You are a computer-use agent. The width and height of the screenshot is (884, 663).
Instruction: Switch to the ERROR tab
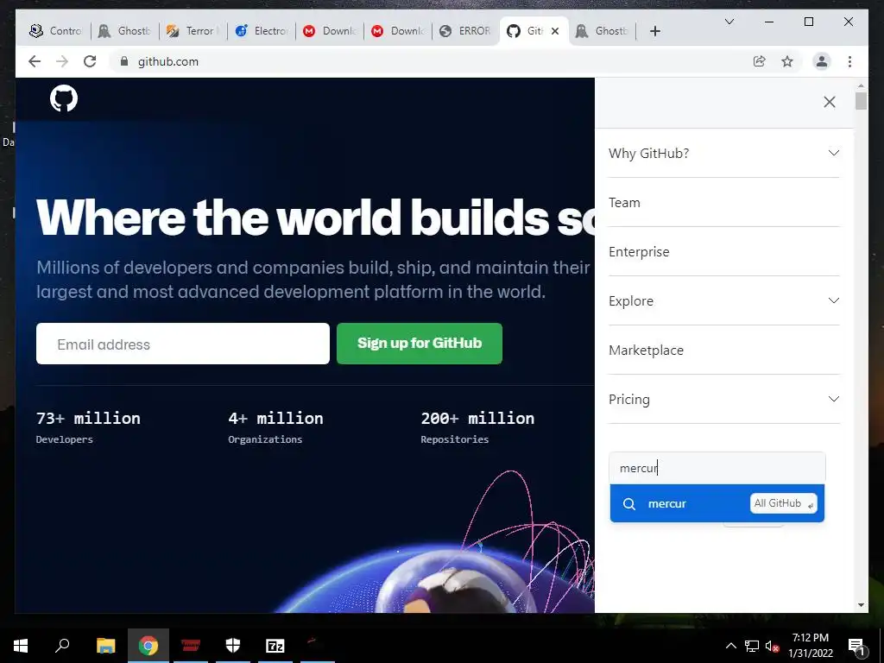(x=465, y=31)
